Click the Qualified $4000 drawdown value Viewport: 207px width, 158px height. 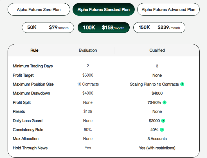pos(157,93)
